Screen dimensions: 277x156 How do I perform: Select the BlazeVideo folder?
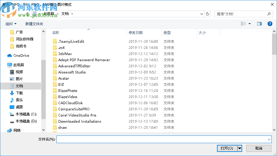click(x=65, y=97)
